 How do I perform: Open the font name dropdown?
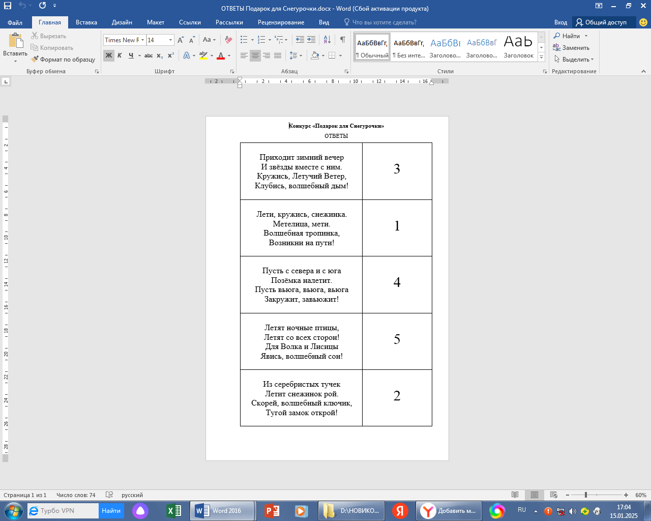143,40
